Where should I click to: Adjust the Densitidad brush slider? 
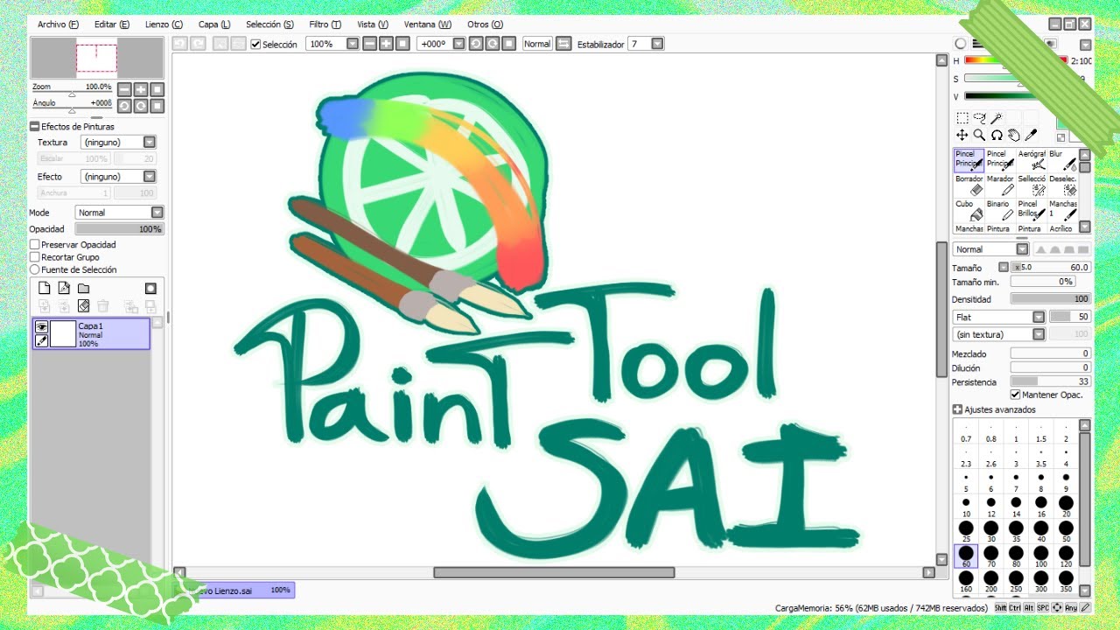1050,299
